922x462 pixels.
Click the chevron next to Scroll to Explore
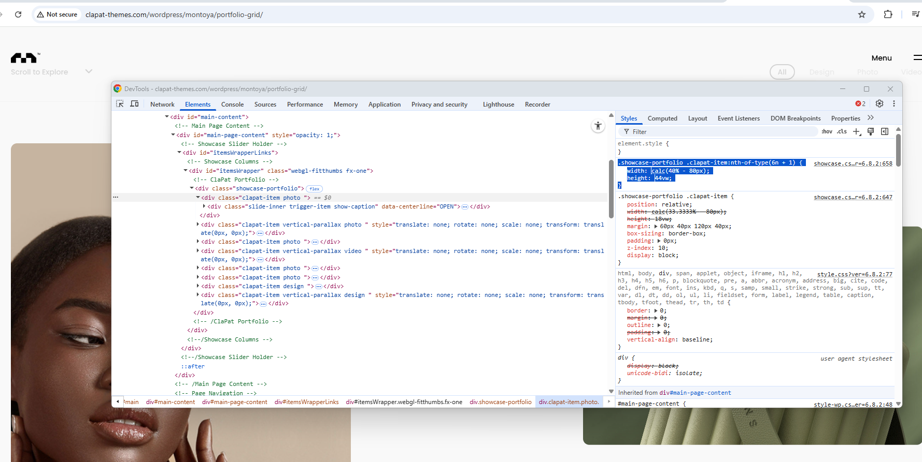tap(89, 71)
